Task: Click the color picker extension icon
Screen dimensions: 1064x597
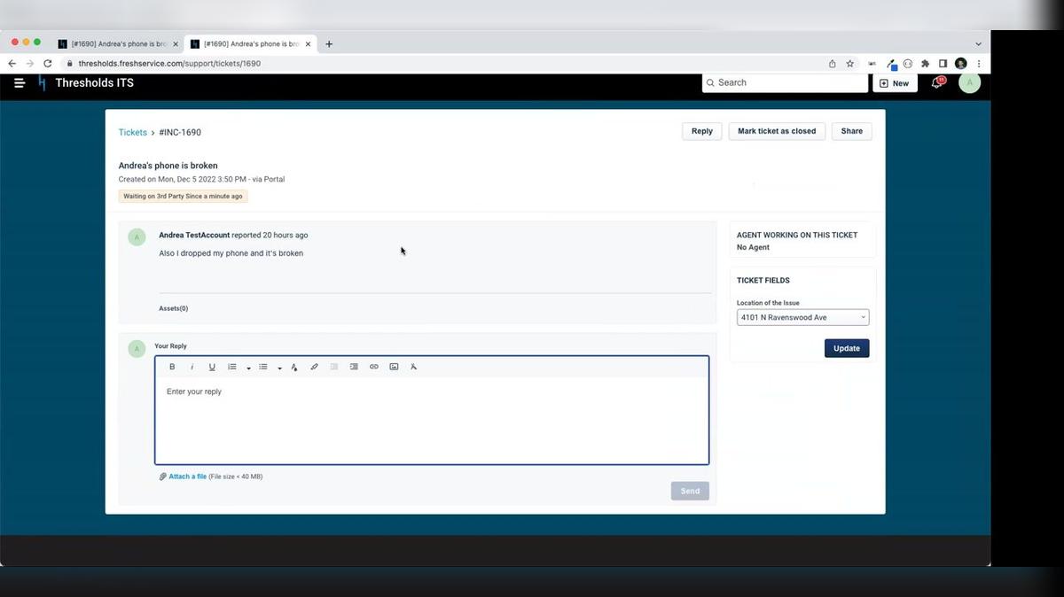Action: point(891,64)
